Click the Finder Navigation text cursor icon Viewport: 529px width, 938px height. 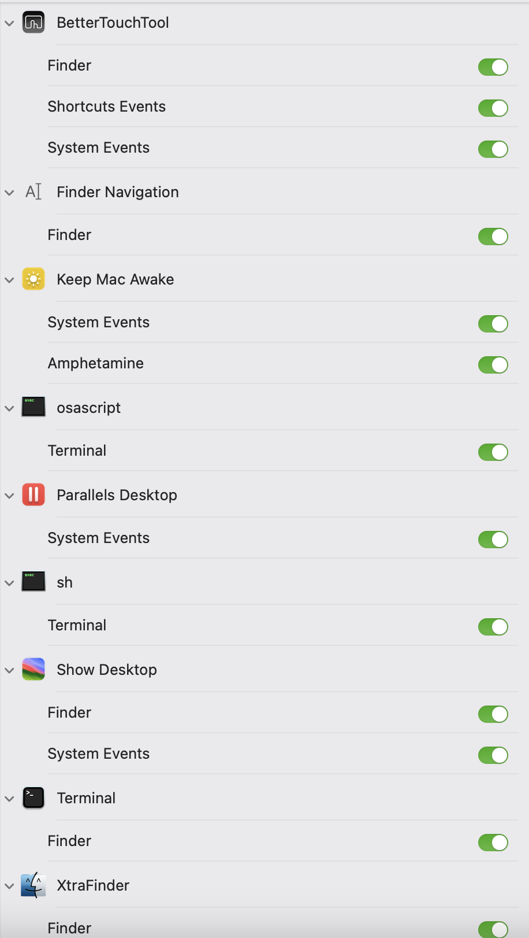pos(33,192)
